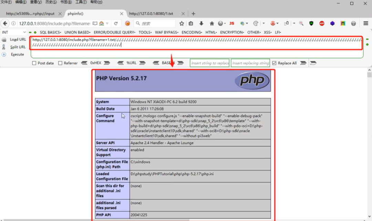Viewport: 372px width, 221px height.
Task: Click the ABP Adblock Plus icon
Action: coord(322,23)
